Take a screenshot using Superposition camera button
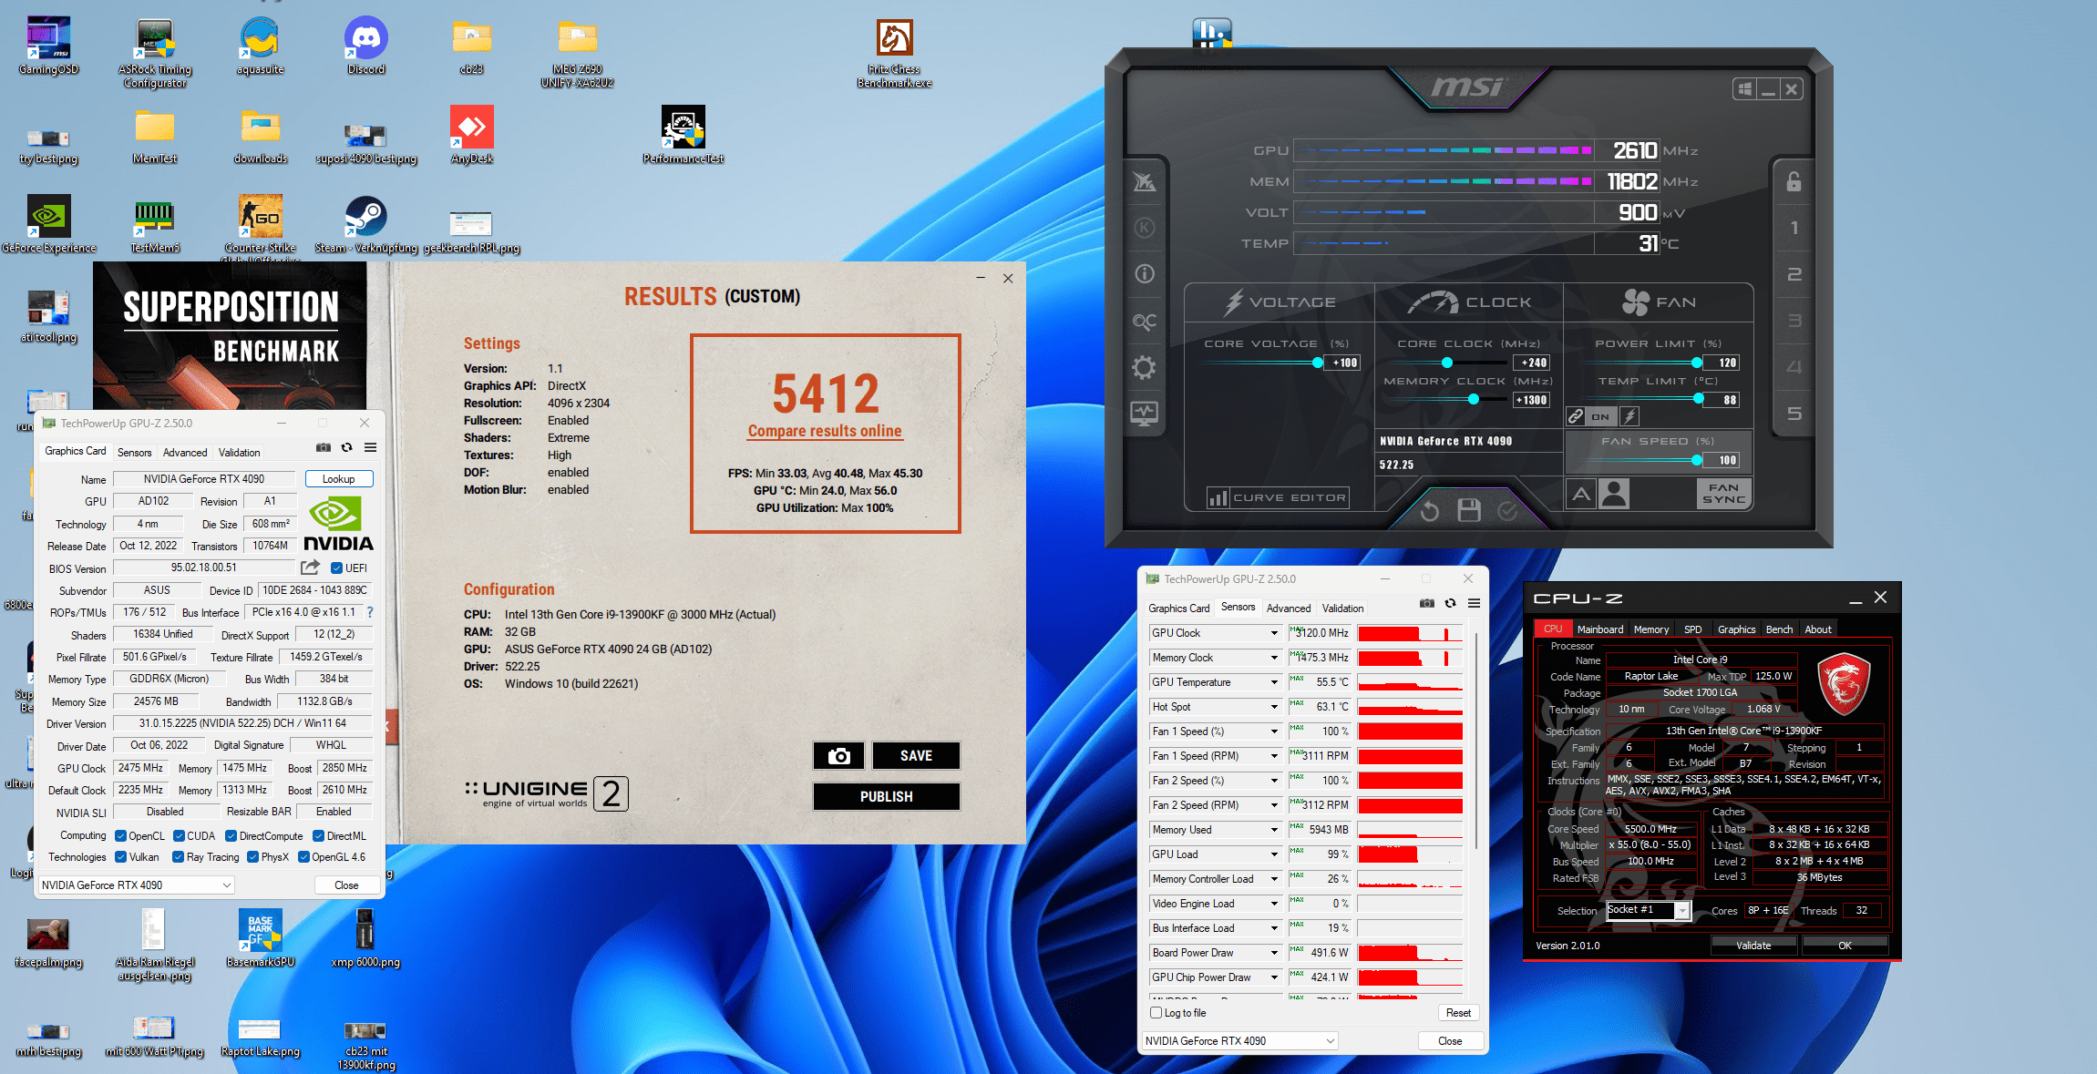This screenshot has height=1074, width=2097. pos(838,755)
